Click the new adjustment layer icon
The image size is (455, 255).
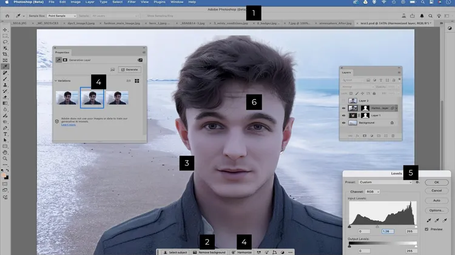point(371,136)
